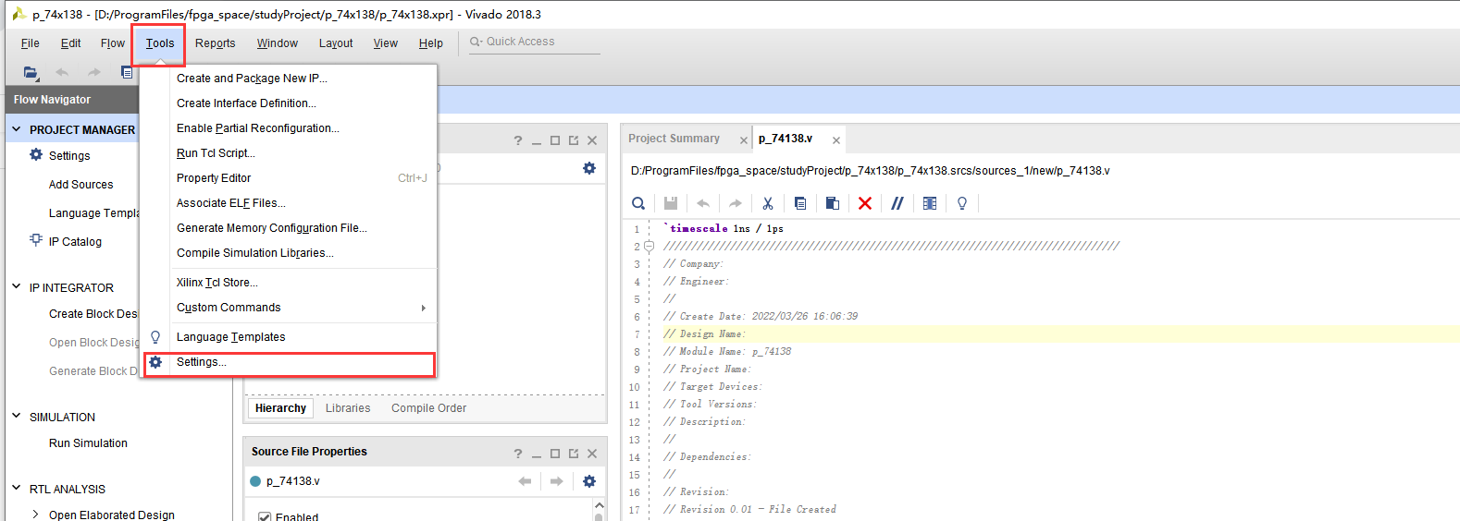Switch to the Libraries tab
1460x521 pixels.
(x=348, y=408)
